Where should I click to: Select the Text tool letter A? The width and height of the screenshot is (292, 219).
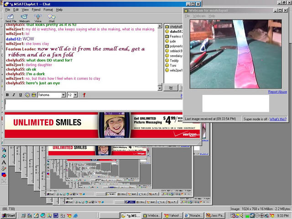pos(4,162)
